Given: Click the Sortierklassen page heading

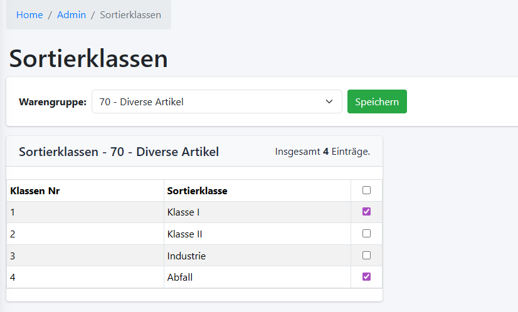Looking at the screenshot, I should (88, 58).
